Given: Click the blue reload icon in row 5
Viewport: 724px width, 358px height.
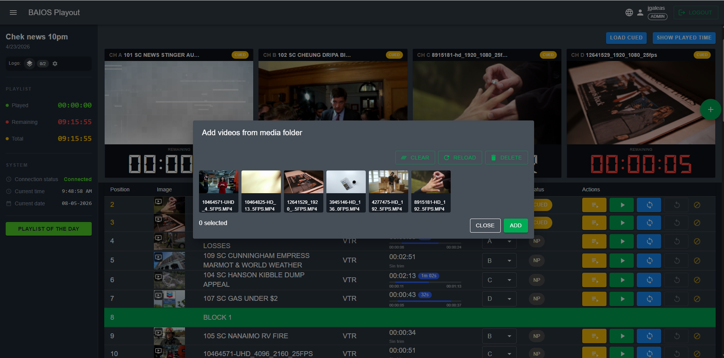Looking at the screenshot, I should [x=649, y=261].
